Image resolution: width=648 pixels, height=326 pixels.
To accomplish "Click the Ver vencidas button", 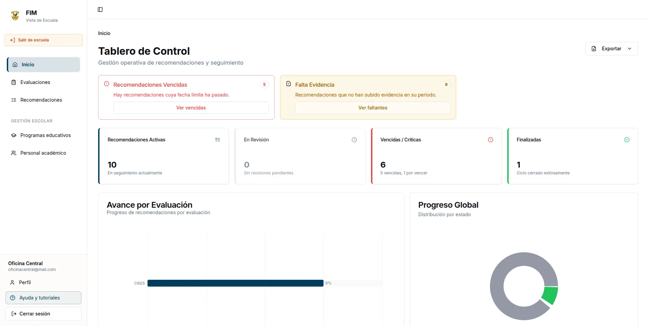I will tap(191, 108).
